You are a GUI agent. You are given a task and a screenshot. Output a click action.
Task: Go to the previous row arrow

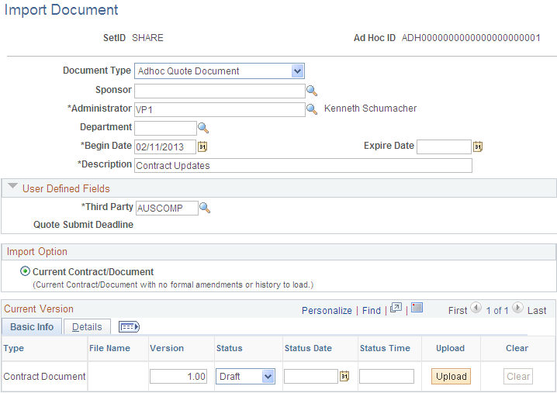pos(476,308)
